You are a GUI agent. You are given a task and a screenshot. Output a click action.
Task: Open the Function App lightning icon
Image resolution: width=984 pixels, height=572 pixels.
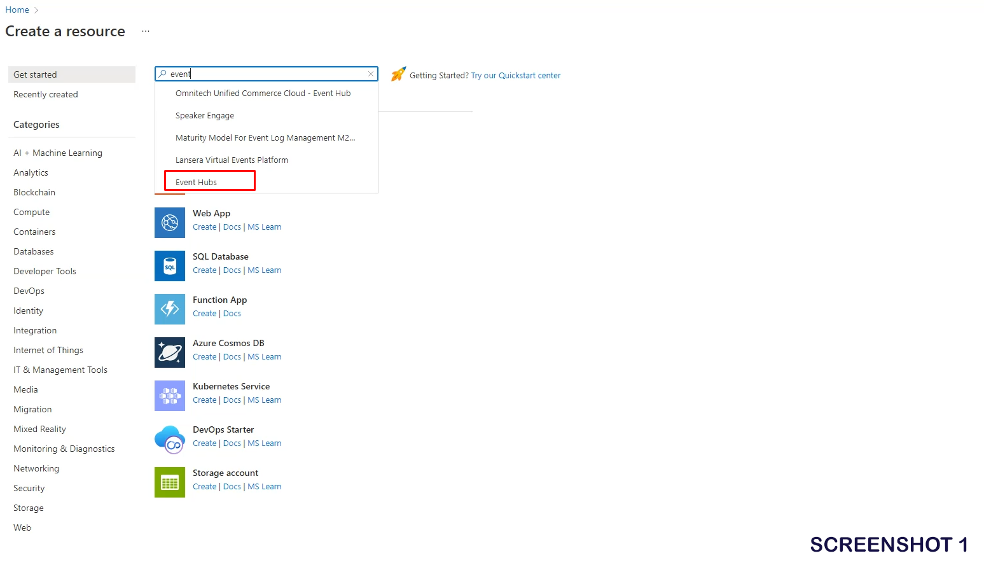click(170, 309)
